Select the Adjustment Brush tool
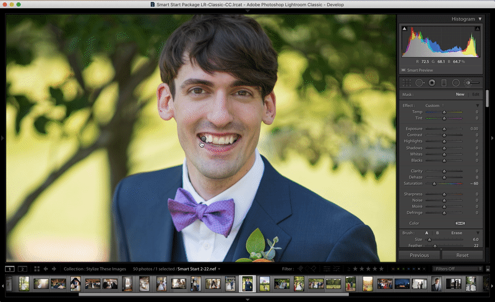The width and height of the screenshot is (495, 302). pyautogui.click(x=471, y=83)
